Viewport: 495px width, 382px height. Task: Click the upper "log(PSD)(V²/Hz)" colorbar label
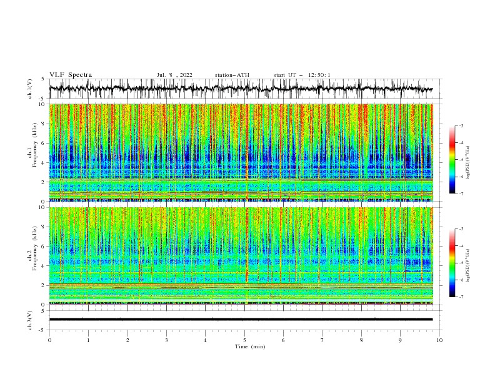pos(468,163)
